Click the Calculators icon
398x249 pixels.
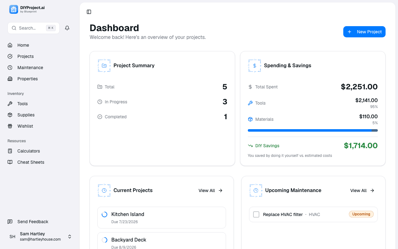click(10, 151)
